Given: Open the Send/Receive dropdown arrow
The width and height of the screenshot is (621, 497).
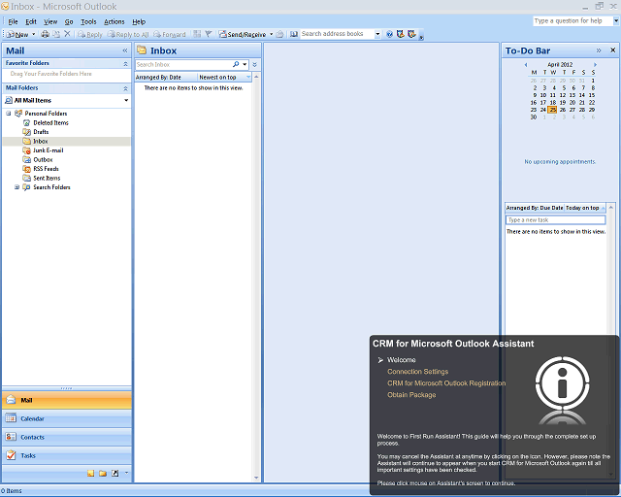Looking at the screenshot, I should pos(272,35).
